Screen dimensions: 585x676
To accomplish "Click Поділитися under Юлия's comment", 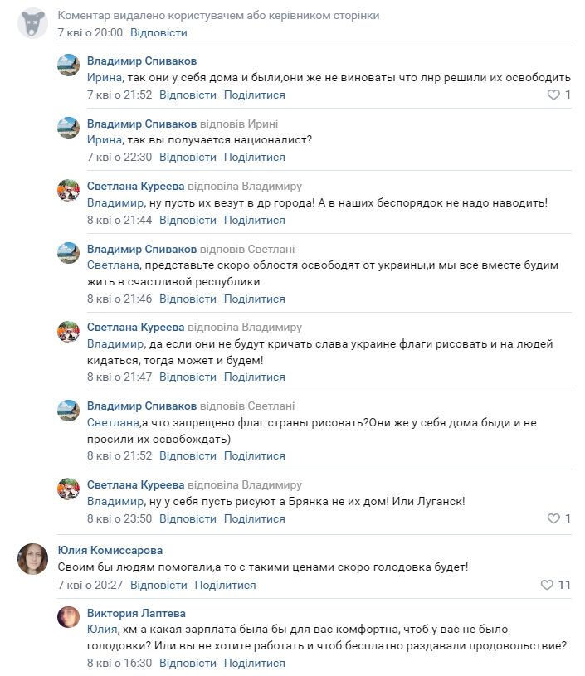I will [x=225, y=585].
